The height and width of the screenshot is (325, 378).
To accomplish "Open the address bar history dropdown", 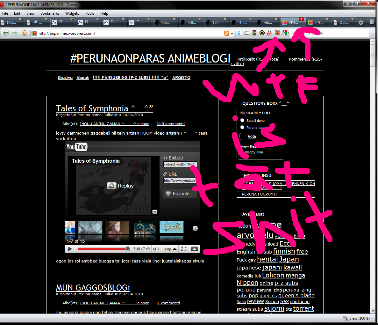I will point(232,33).
